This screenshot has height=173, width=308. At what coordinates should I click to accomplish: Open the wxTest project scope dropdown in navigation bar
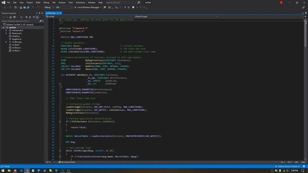tap(88, 17)
